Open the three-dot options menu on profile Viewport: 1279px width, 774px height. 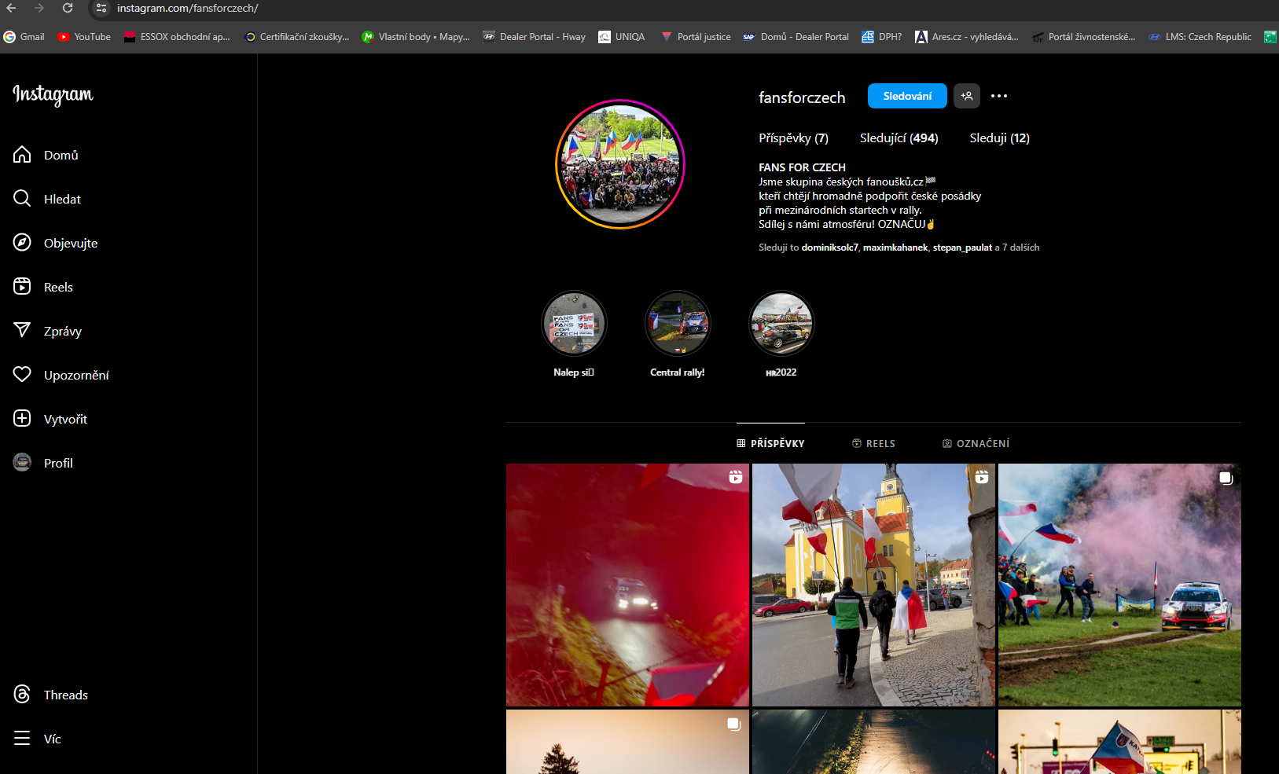coord(999,96)
